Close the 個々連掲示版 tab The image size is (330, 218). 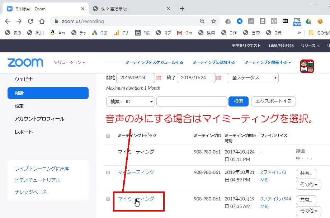[168, 9]
